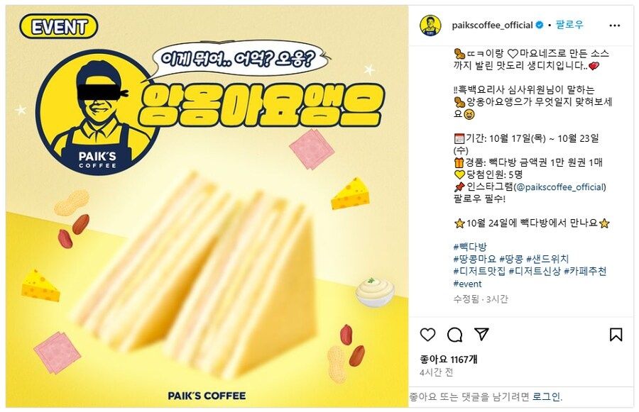The height and width of the screenshot is (412, 639).
Task: Open the paikscoffee_official profile picture
Action: pyautogui.click(x=430, y=26)
